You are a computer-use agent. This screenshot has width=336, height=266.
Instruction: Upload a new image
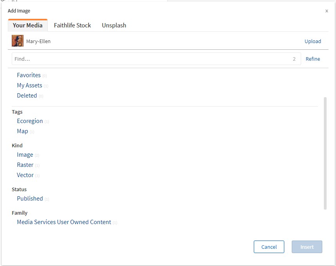313,41
